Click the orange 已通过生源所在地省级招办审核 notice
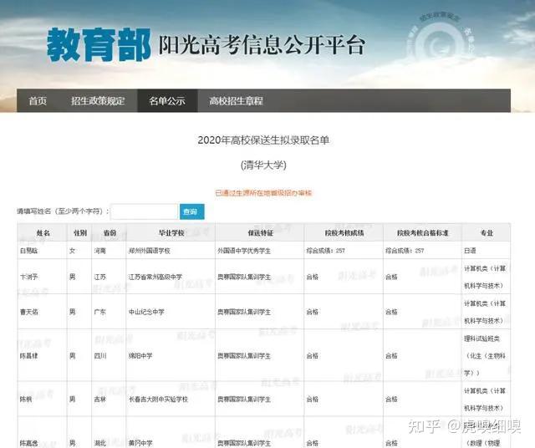The image size is (535, 448). click(263, 193)
